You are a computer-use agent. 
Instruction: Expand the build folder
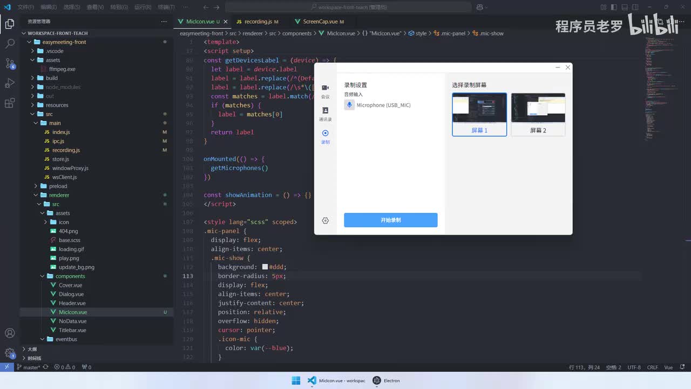point(33,78)
